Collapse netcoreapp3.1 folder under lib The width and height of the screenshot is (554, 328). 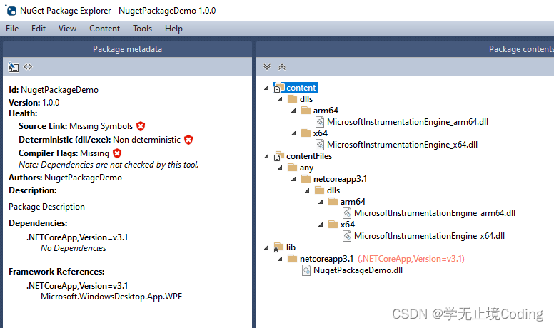[280, 259]
